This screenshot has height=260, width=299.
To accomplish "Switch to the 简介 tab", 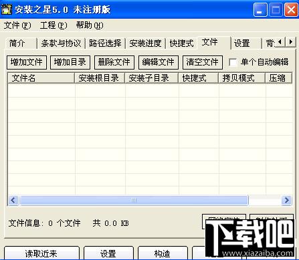I will (21, 43).
